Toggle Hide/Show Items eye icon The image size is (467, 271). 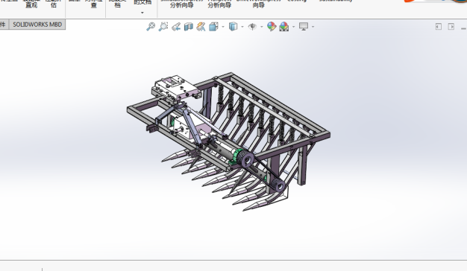click(x=252, y=27)
